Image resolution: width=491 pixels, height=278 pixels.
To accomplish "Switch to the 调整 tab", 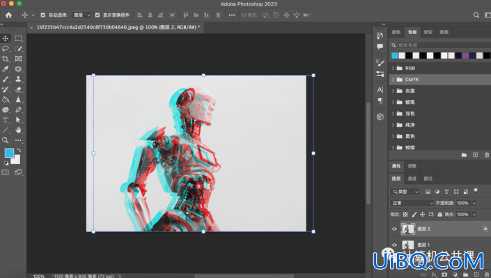I will 412,166.
